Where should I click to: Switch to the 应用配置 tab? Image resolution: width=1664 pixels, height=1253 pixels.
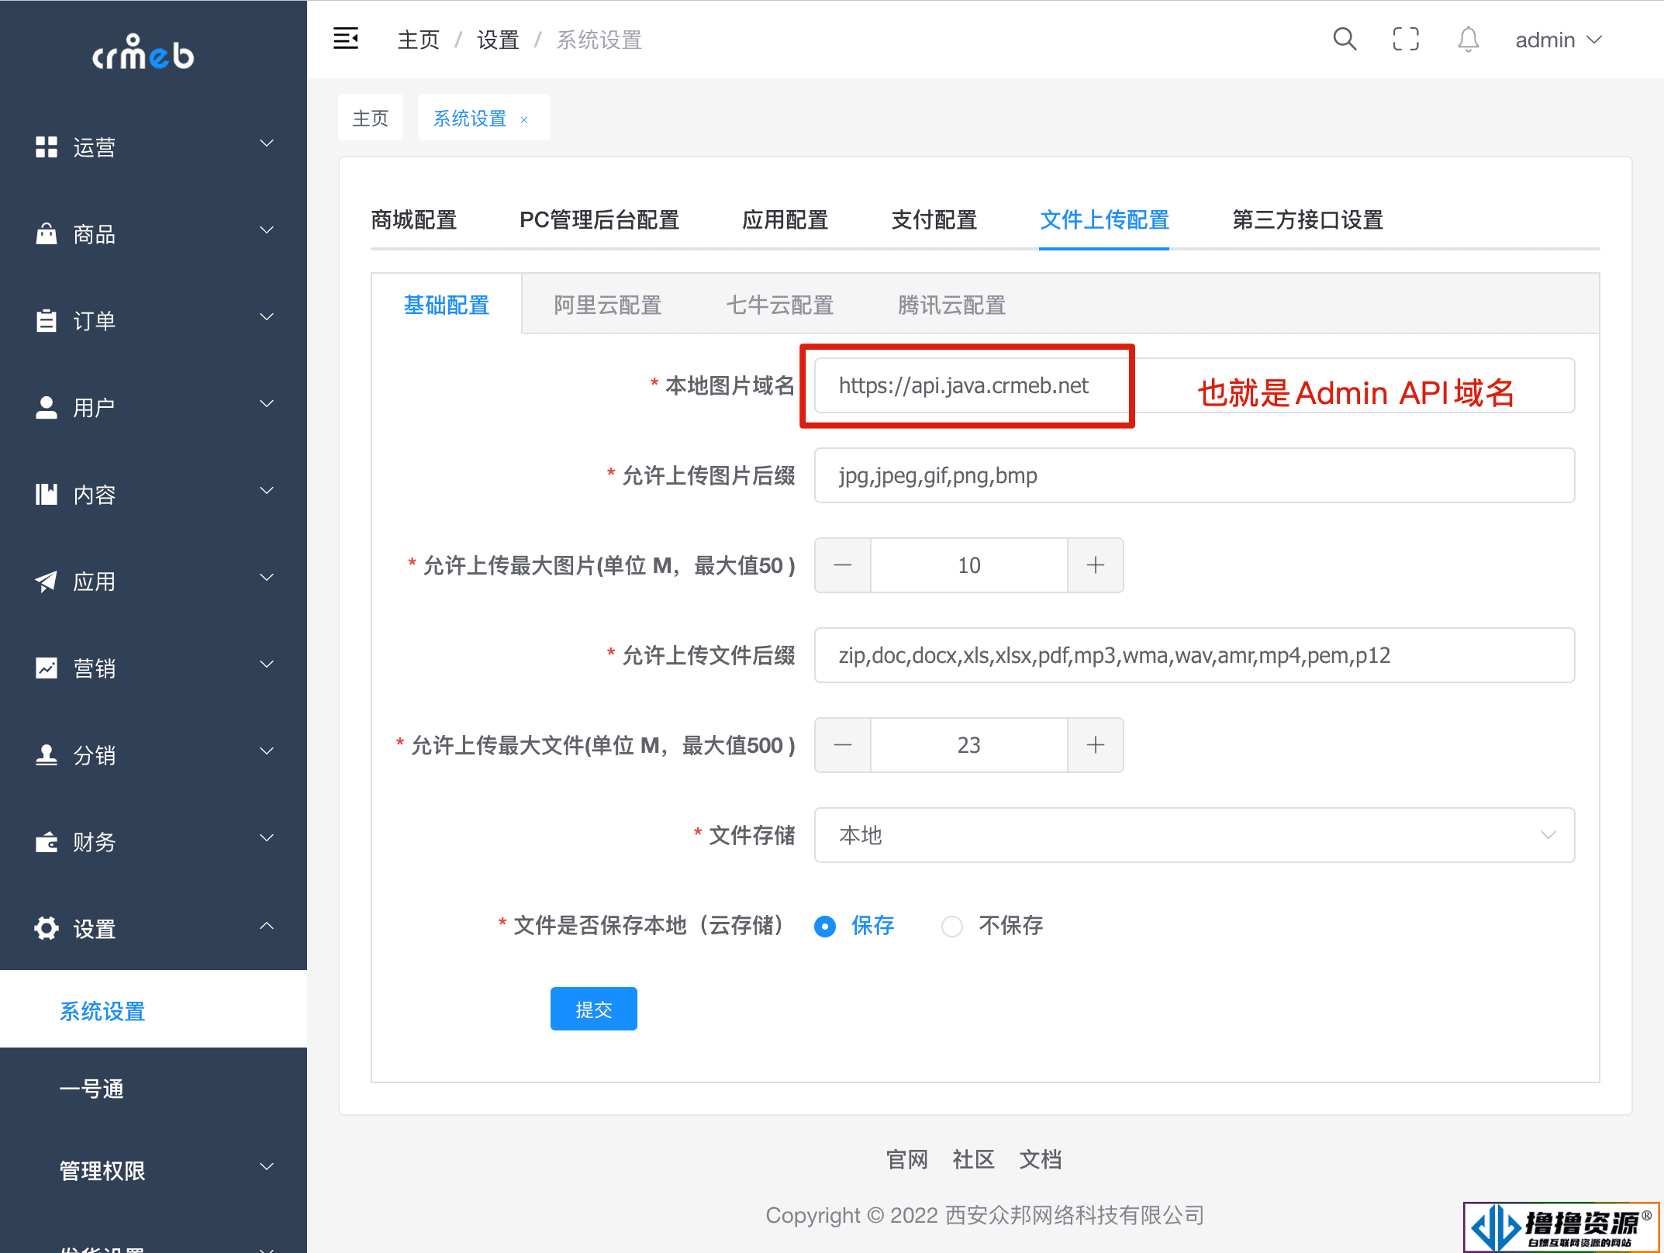tap(785, 220)
